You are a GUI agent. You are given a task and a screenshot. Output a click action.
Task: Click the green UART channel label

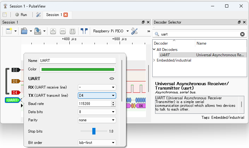(13, 100)
